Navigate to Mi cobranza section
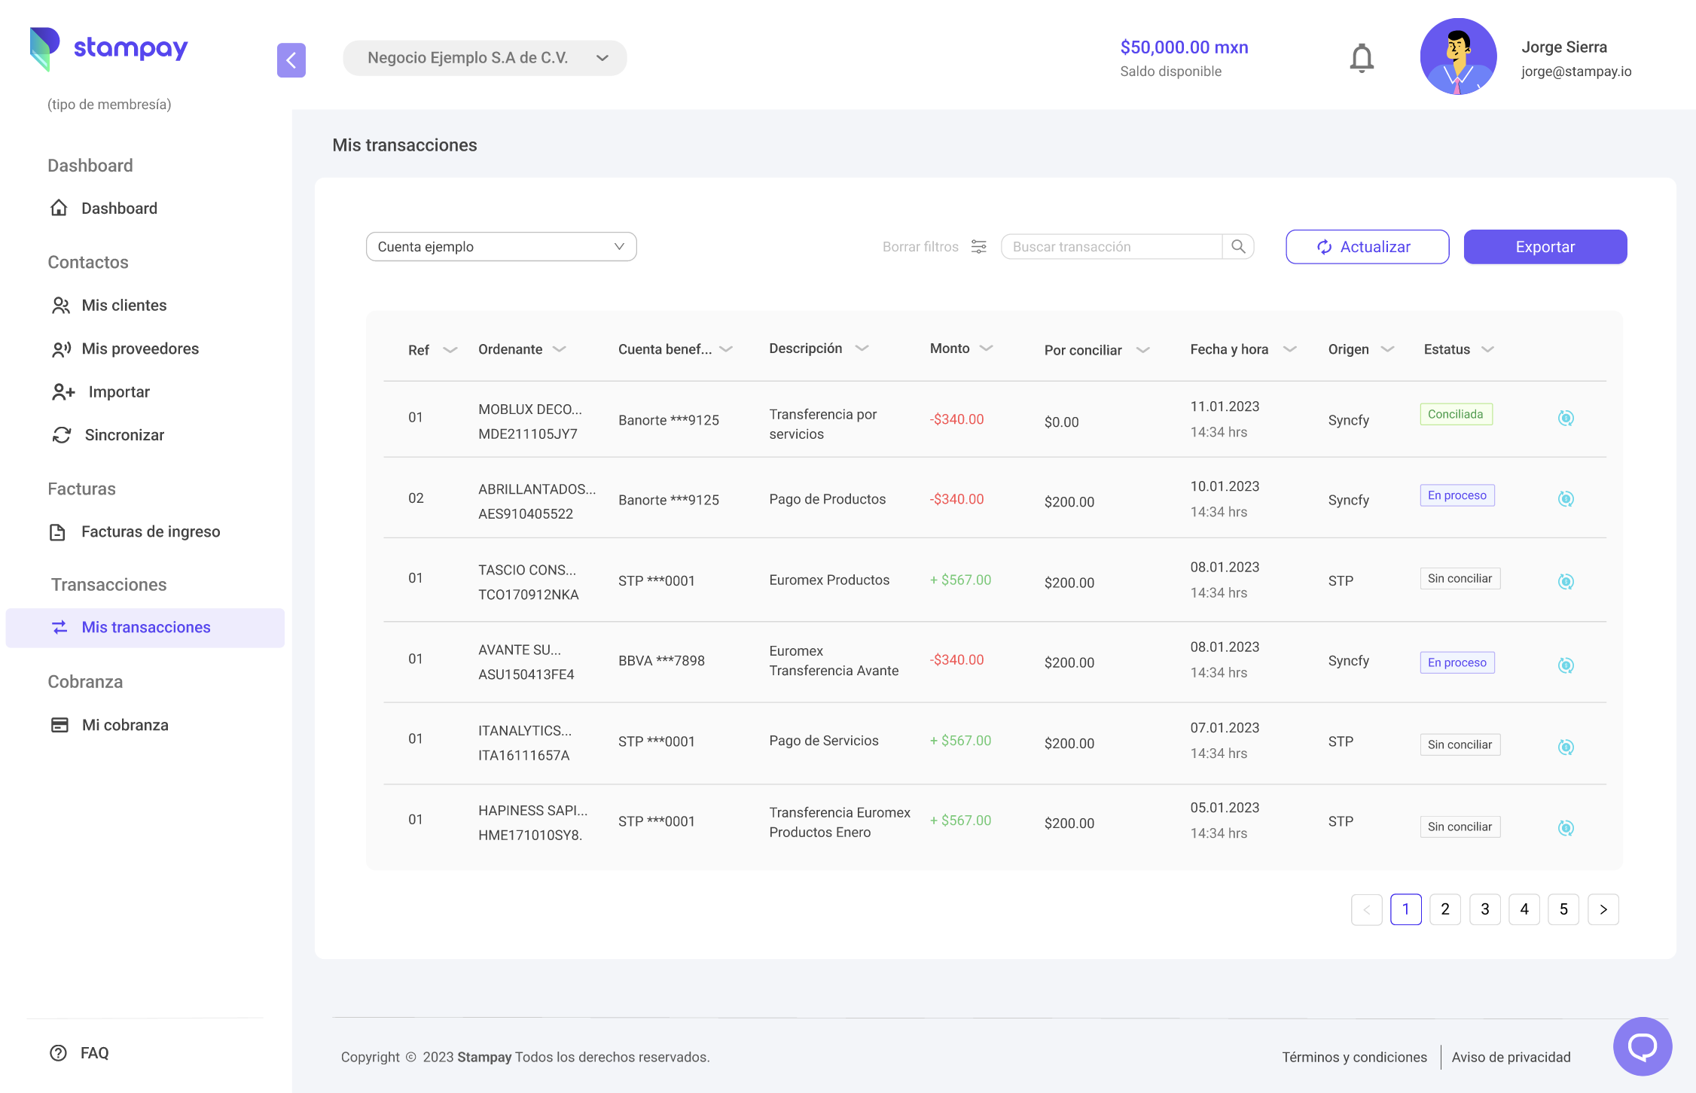Screen dimensions: 1696x1093 (124, 725)
